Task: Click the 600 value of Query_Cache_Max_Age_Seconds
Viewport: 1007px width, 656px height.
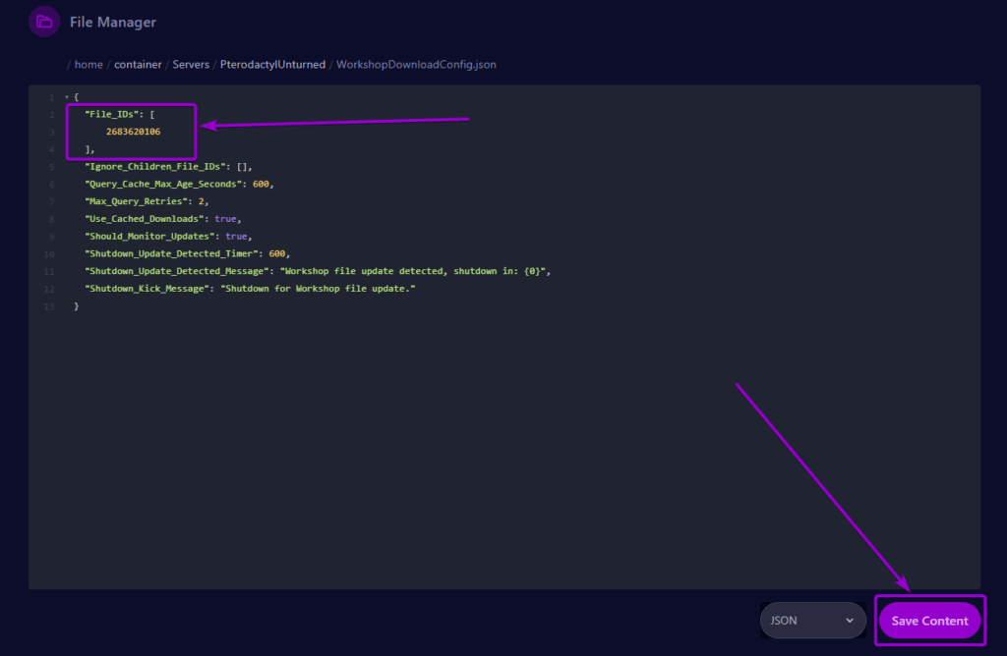Action: [x=261, y=184]
